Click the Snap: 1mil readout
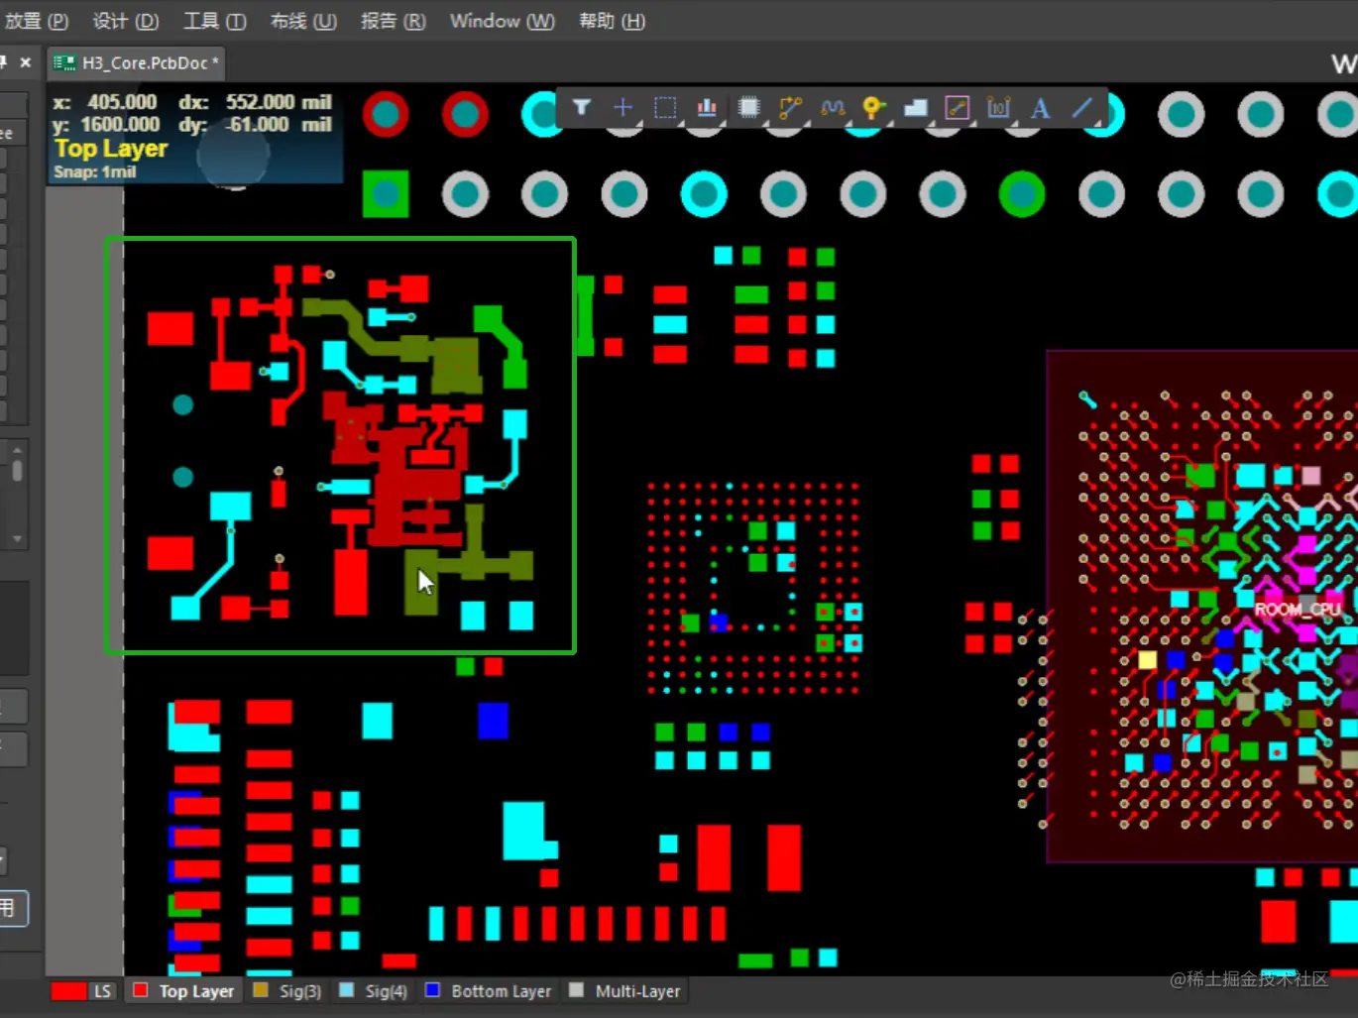1358x1018 pixels. 95,172
